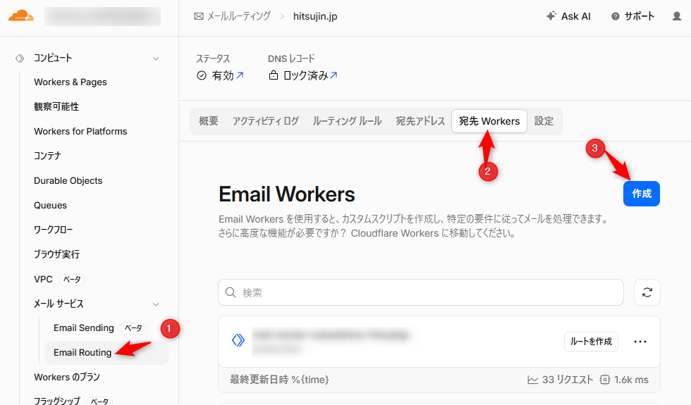Switch to the 設定 tab
Screen dimensions: 691x405
(544, 121)
